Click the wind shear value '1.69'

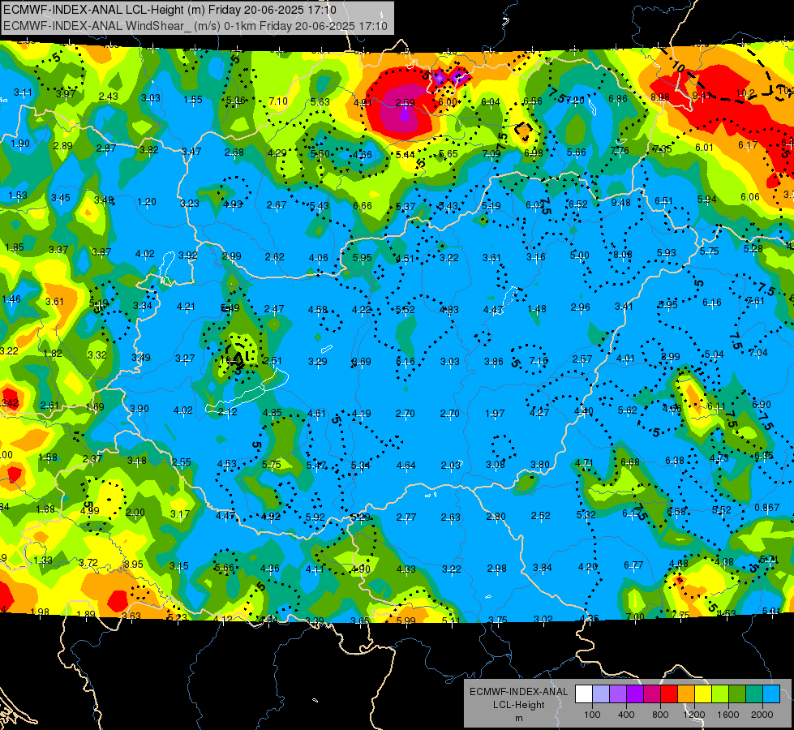(95, 407)
